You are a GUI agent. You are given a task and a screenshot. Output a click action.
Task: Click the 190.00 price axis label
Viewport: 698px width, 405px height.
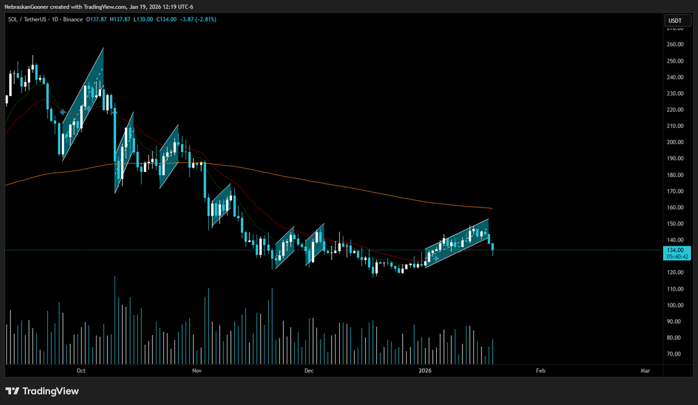pos(675,159)
